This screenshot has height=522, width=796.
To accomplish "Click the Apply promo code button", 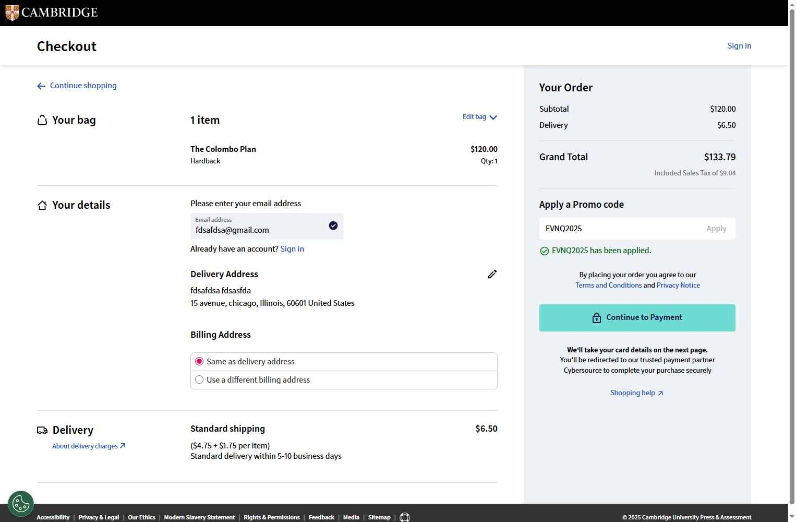I will (x=716, y=229).
